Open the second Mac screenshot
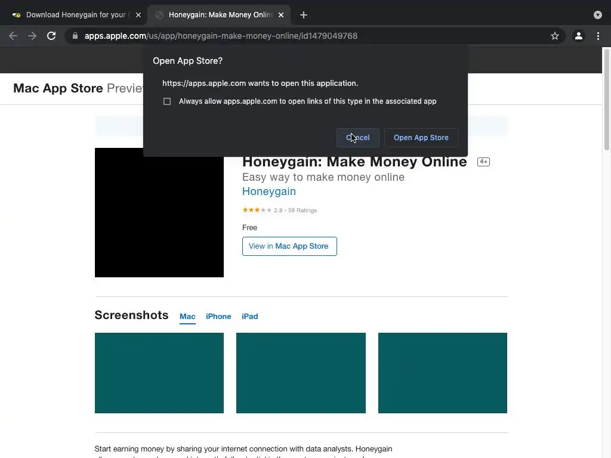The width and height of the screenshot is (611, 458). (301, 373)
